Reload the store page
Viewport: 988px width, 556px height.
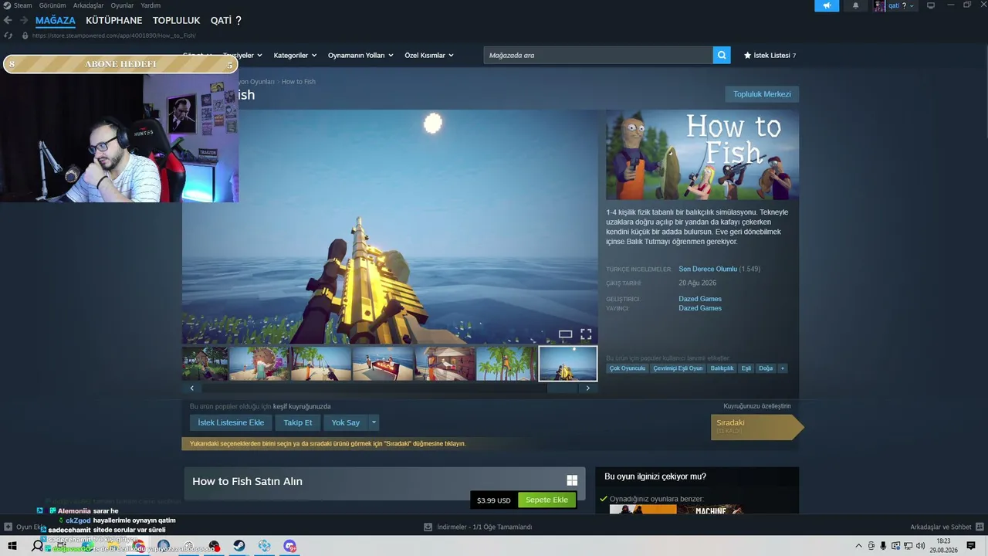pos(8,36)
